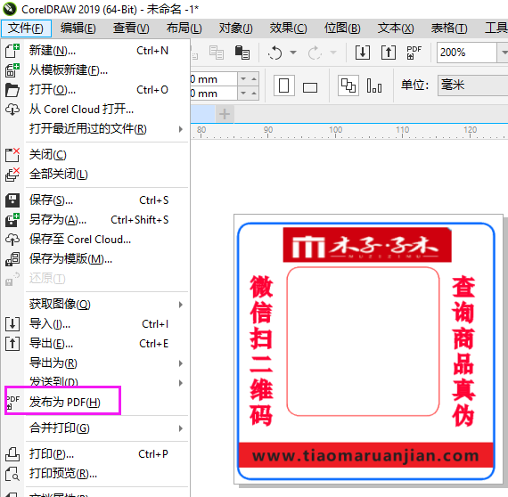The image size is (508, 497).
Task: Click the Import icon in the toolbar
Action: [x=363, y=53]
